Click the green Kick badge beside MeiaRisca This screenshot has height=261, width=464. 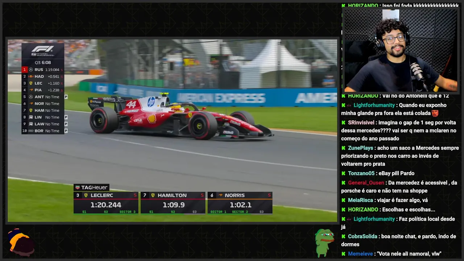click(343, 200)
